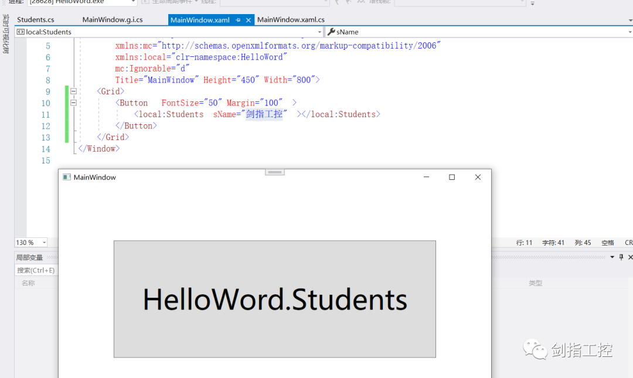The image size is (633, 378).
Task: Select the element tag icon beside local:Students
Action: [x=21, y=32]
